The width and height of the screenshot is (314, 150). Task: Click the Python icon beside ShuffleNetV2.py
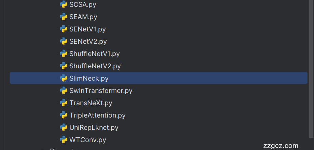(x=63, y=66)
